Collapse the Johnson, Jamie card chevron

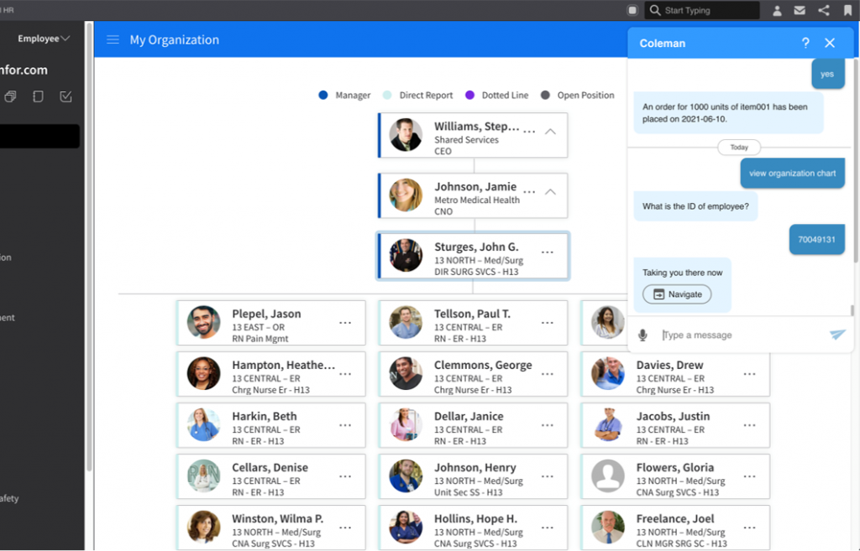coord(550,192)
